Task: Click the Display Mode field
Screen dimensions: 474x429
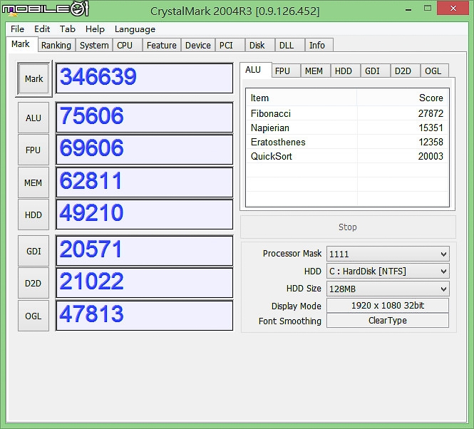Action: pyautogui.click(x=388, y=305)
